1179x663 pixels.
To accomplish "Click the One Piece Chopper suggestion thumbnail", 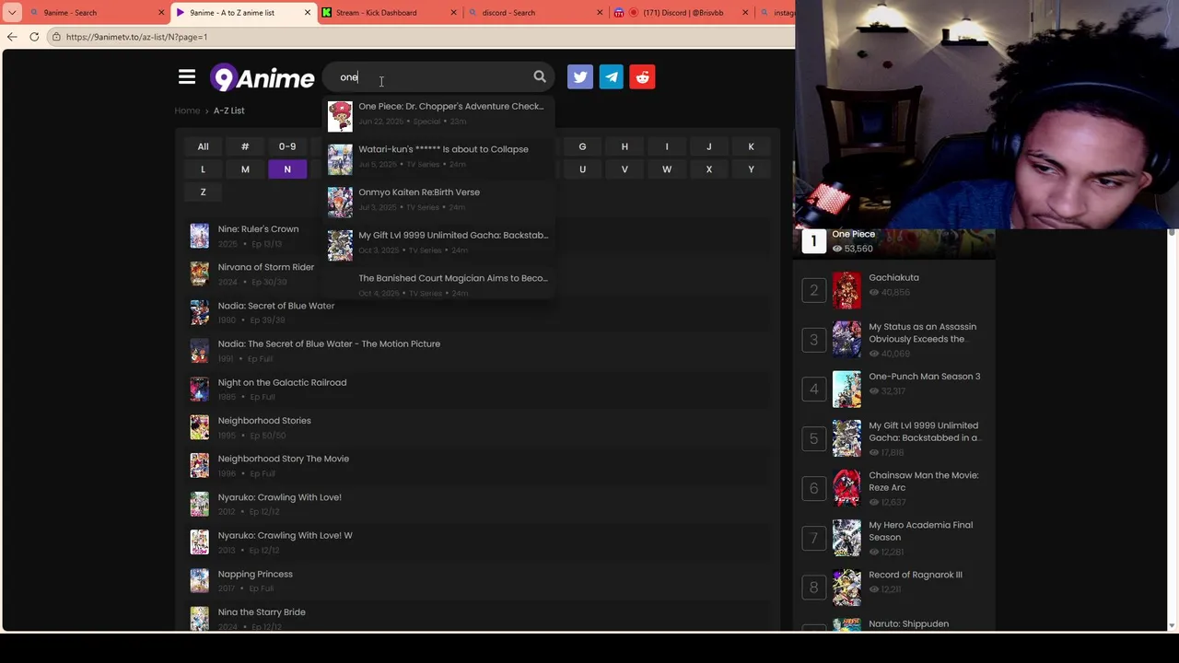I will 340,116.
